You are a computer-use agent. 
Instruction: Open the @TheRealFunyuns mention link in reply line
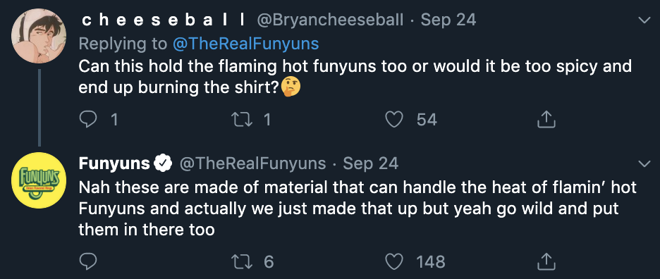tap(245, 44)
